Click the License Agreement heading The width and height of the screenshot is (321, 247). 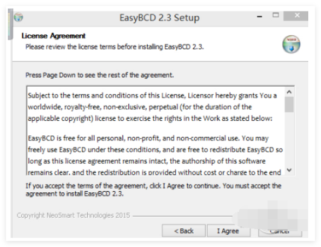click(53, 36)
